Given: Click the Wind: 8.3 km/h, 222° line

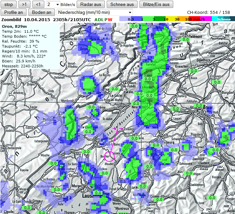Looking at the screenshot, I should (x=24, y=56).
